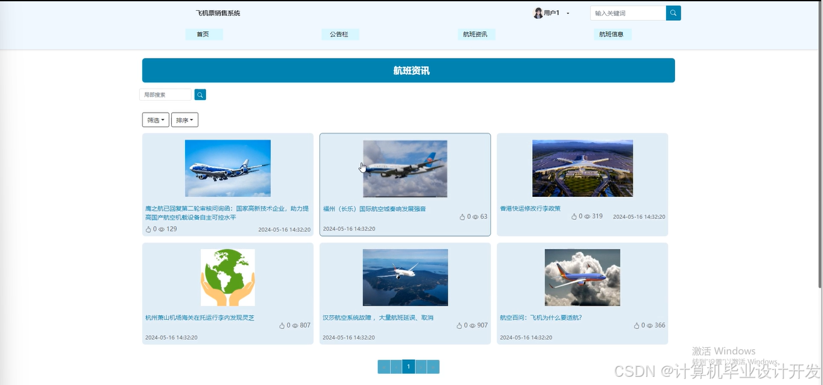This screenshot has height=385, width=823.
Task: Click the date on 香港快运 card
Action: [x=639, y=217]
